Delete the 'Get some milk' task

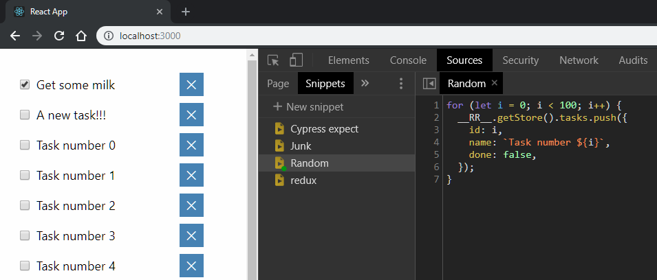(191, 85)
